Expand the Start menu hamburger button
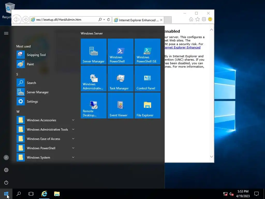Image resolution: width=265 pixels, height=199 pixels. (6, 33)
